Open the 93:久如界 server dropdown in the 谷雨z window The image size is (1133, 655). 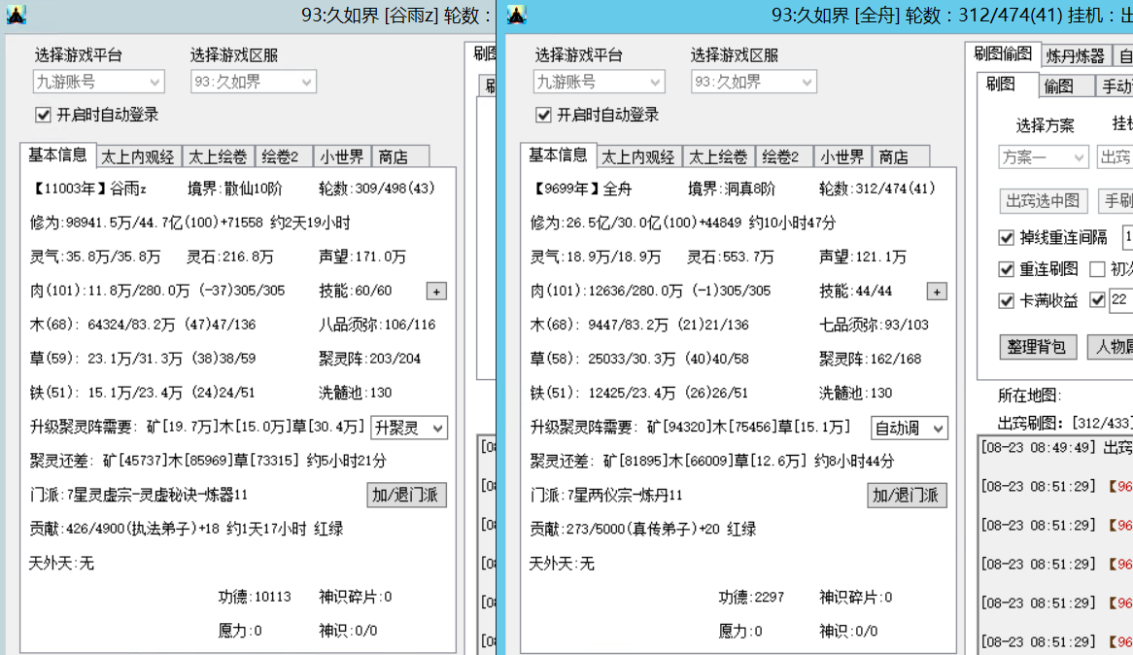click(253, 82)
